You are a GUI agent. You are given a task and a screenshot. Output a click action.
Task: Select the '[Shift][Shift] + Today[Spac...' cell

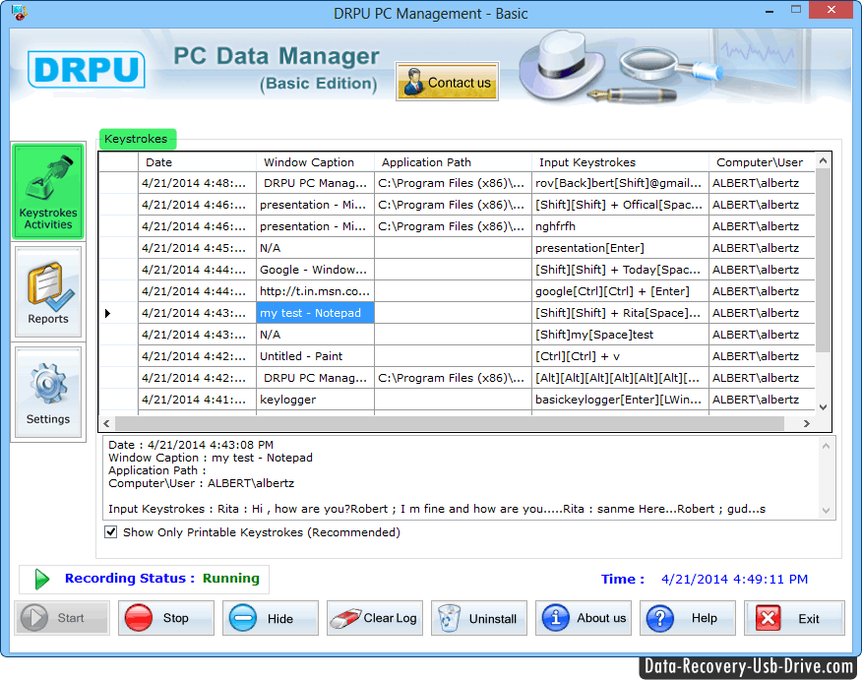coord(620,270)
